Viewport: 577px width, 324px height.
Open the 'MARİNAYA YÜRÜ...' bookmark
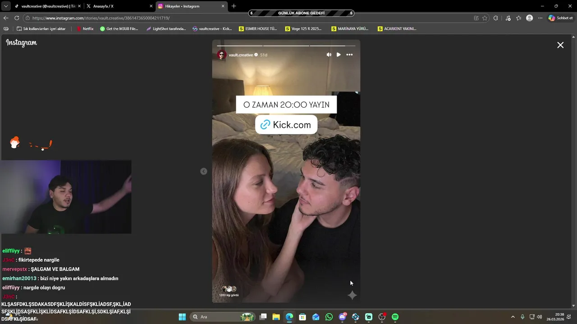tap(350, 29)
